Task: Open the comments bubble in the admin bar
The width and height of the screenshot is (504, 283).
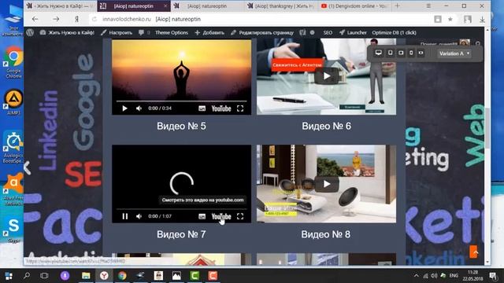Action: (x=144, y=32)
